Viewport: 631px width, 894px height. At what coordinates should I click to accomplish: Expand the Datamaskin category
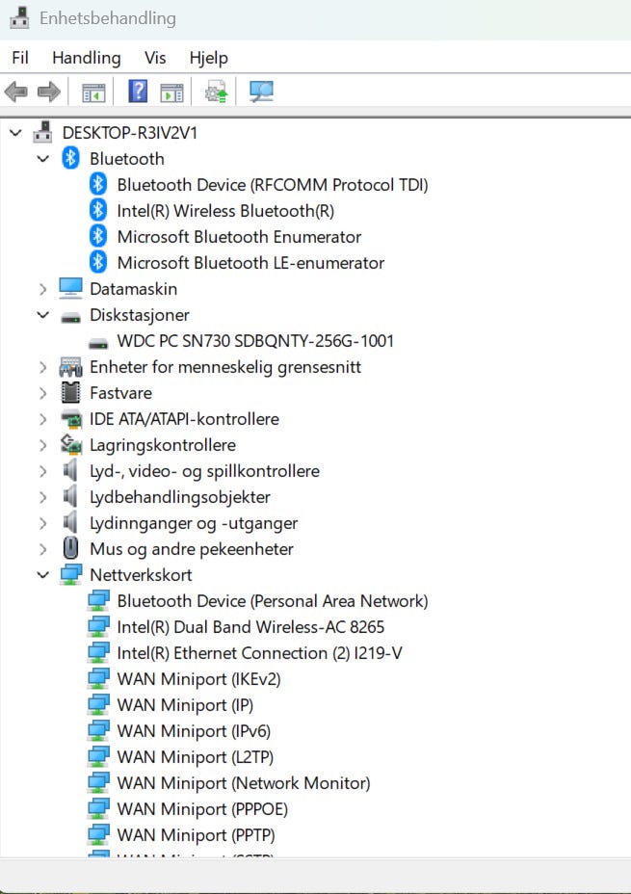pyautogui.click(x=42, y=289)
